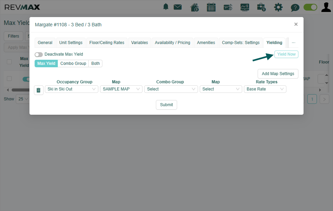Switch to the Amenities tab
The width and height of the screenshot is (333, 211).
coord(206,43)
